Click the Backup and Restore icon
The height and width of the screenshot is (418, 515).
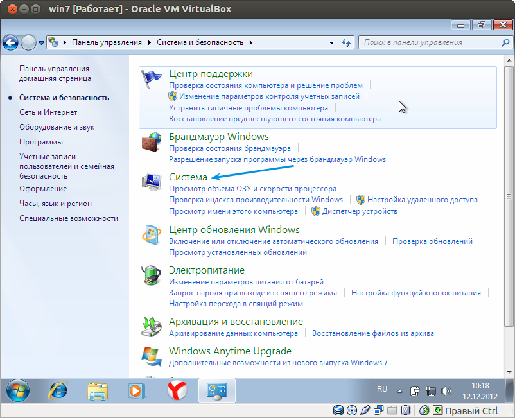click(151, 326)
